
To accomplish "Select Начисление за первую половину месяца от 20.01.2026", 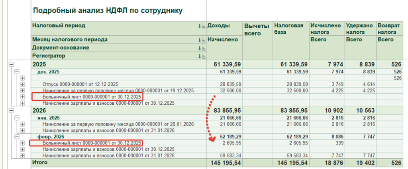I will coord(118,124).
